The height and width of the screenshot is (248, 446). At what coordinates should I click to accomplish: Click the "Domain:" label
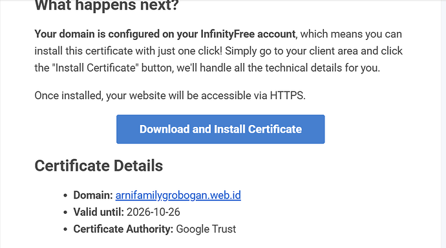93,195
